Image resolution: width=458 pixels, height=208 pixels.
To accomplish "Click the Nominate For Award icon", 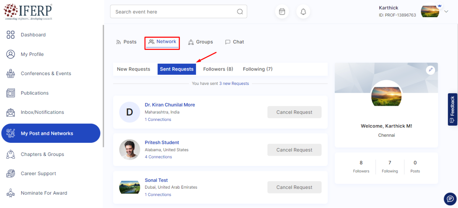I will [11, 193].
